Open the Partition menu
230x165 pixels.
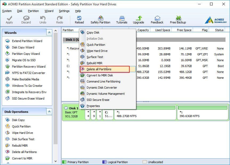[33, 11]
